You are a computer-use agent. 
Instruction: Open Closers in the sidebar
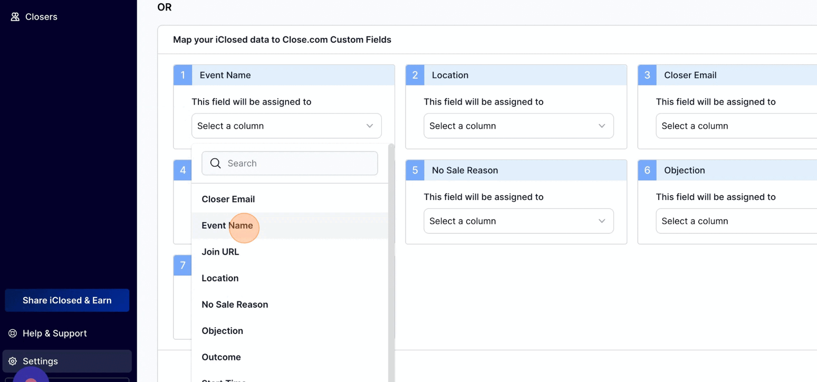tap(41, 17)
